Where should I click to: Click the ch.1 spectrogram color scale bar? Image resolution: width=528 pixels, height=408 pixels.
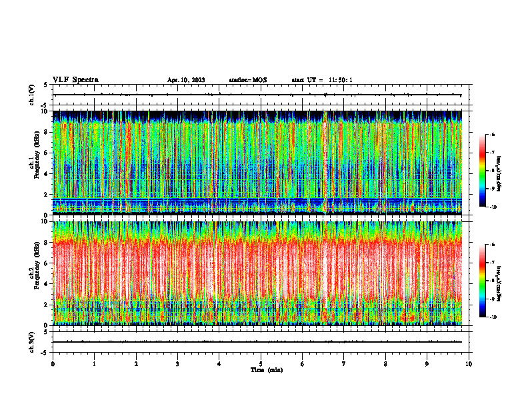point(482,171)
